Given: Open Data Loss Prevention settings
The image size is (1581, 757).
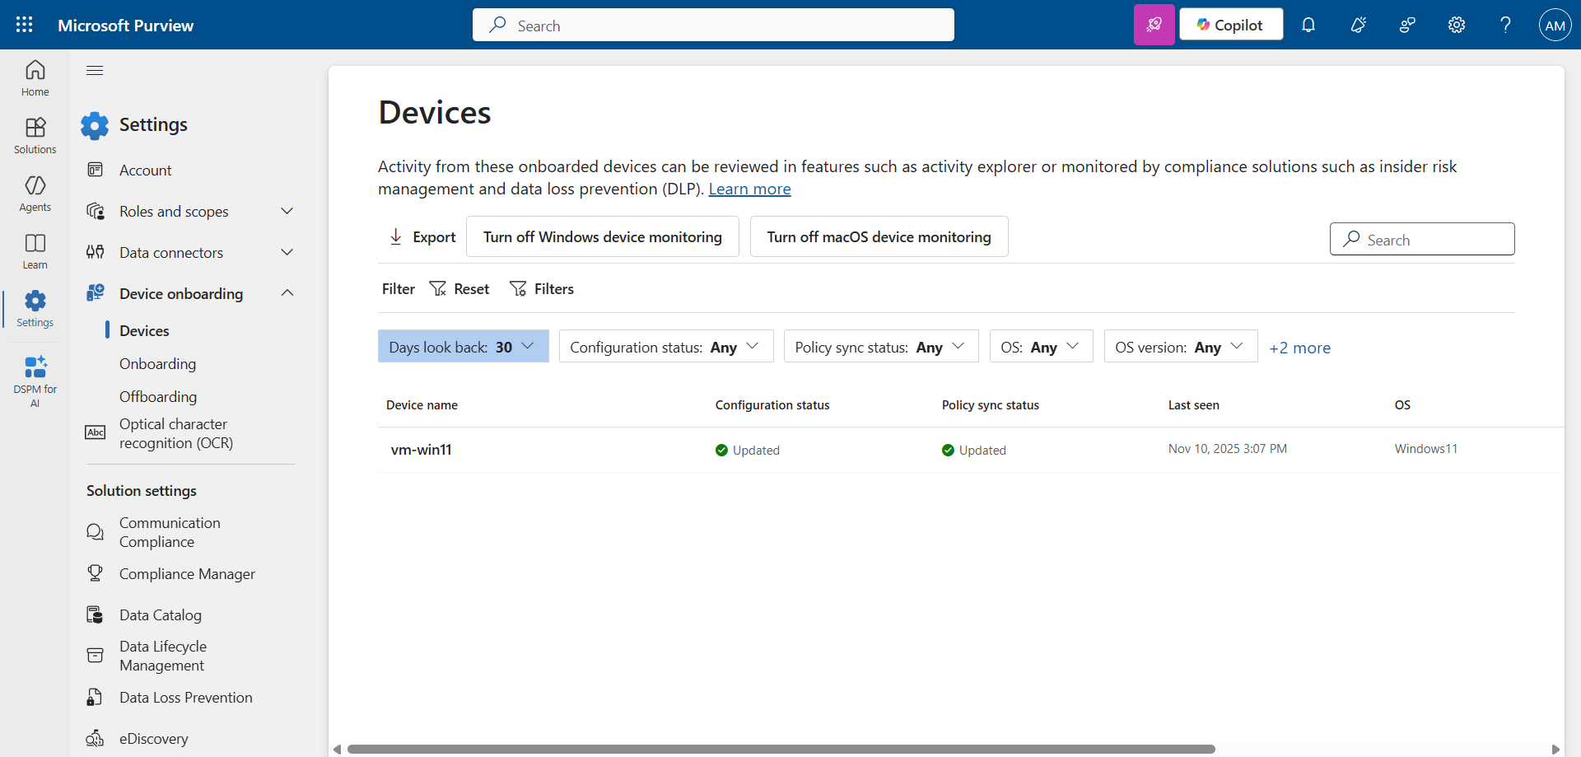Looking at the screenshot, I should 185,698.
